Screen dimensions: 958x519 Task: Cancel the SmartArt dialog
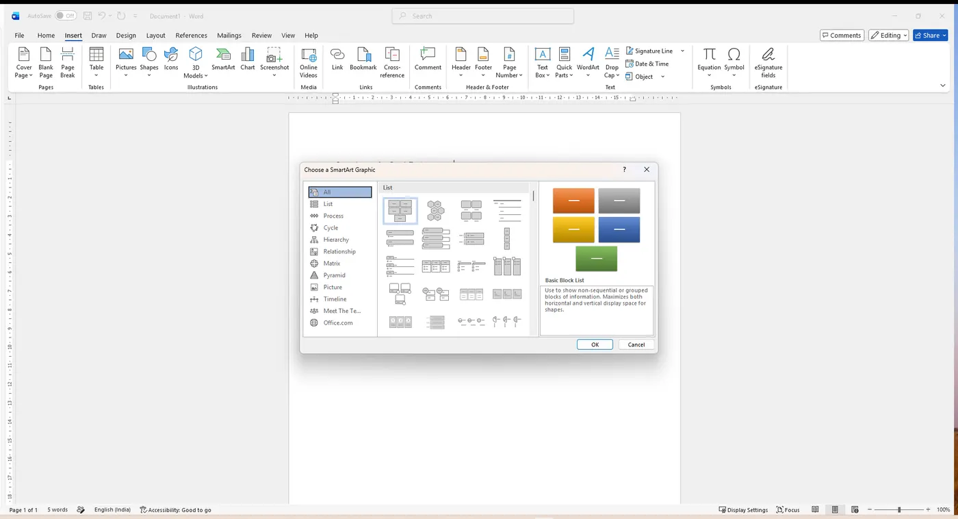636,344
